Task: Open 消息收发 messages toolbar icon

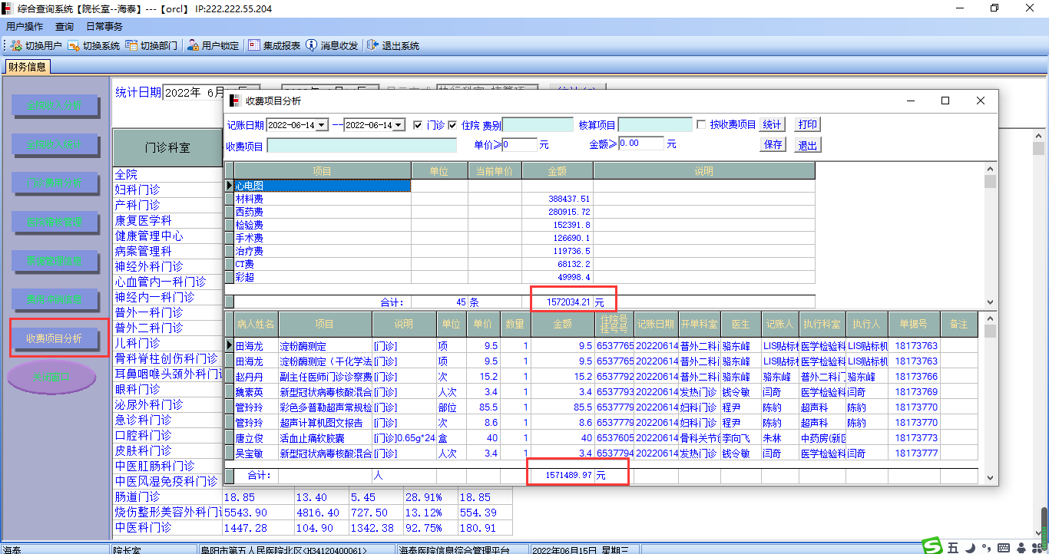Action: tap(312, 46)
